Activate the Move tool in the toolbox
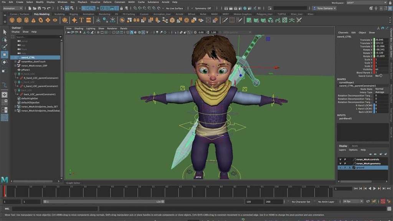The image size is (393, 221). click(x=5, y=54)
